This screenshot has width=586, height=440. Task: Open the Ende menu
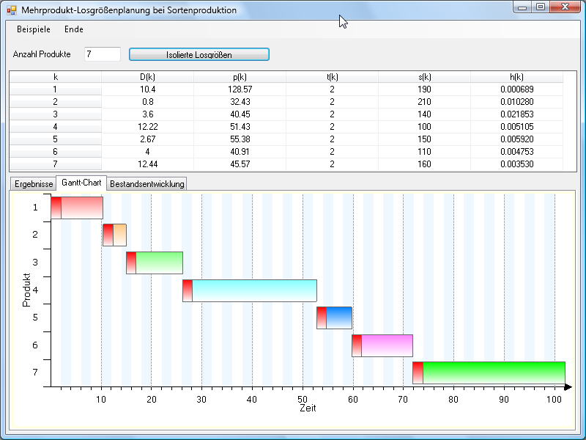pos(74,29)
